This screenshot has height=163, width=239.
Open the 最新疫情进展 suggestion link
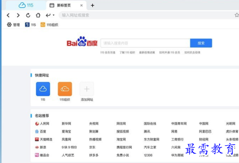[x=147, y=52]
